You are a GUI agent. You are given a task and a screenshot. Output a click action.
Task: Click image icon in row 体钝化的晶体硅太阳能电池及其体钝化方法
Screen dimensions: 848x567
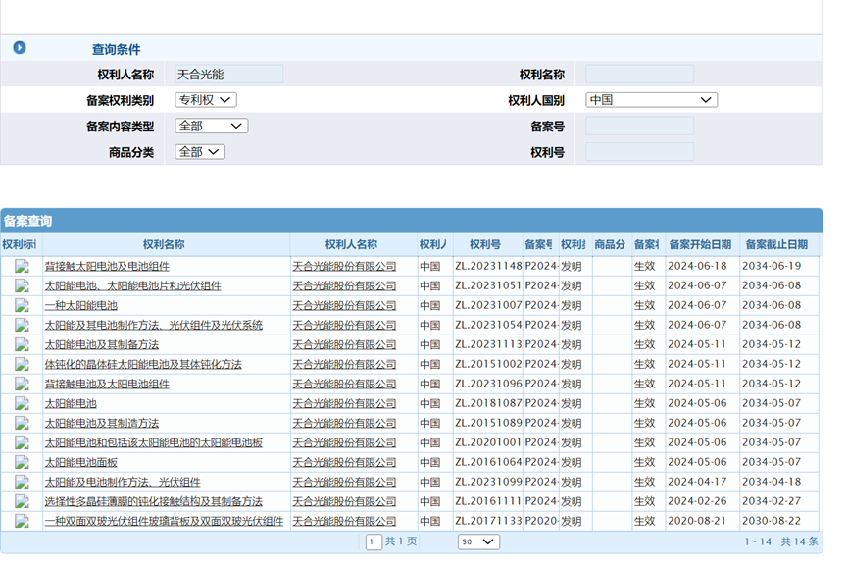tap(22, 364)
